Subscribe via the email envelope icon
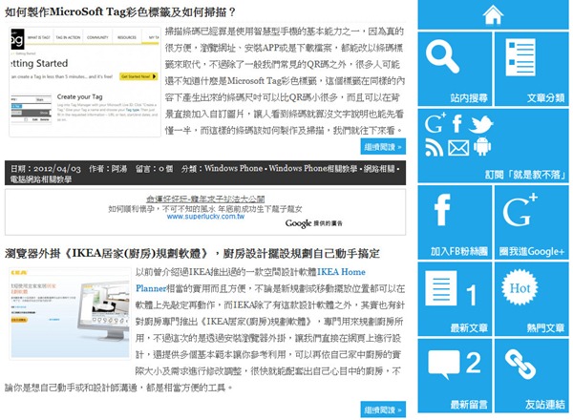Image resolution: width=573 pixels, height=420 pixels. [x=458, y=148]
